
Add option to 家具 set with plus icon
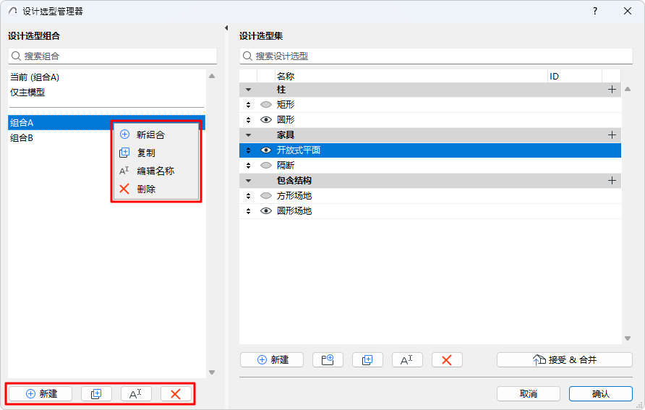click(612, 135)
